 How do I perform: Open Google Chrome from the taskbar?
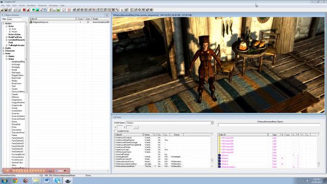15,180
